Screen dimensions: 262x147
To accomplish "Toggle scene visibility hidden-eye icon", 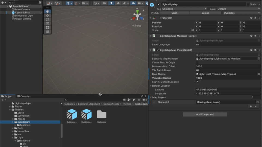I will (x=133, y=3).
